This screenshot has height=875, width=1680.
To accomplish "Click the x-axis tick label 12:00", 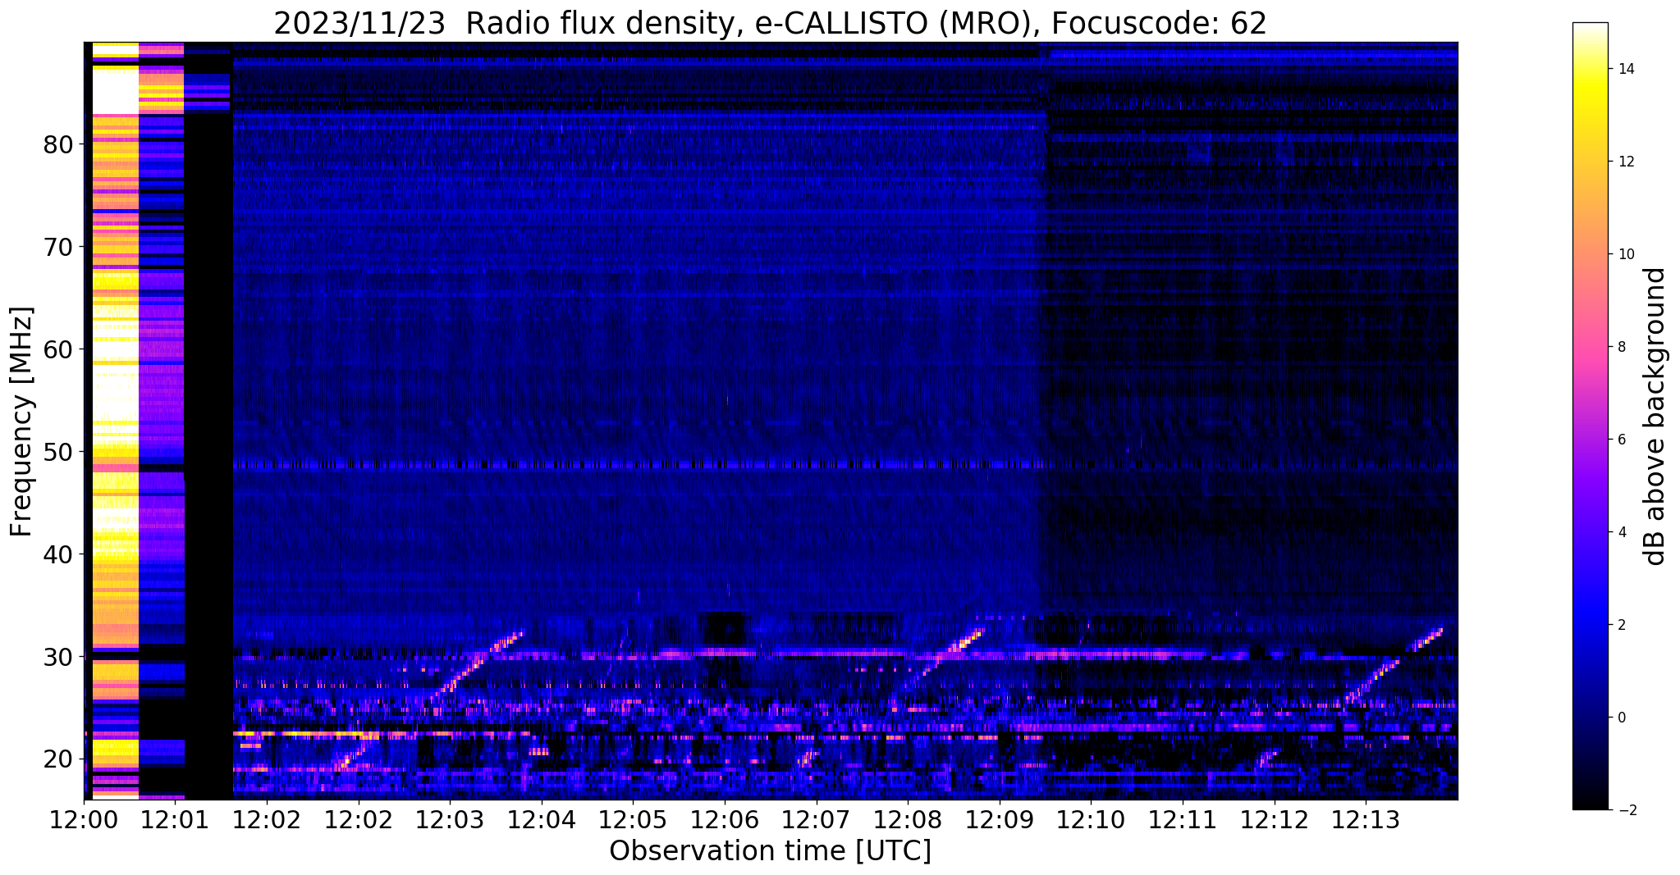I will click(84, 819).
